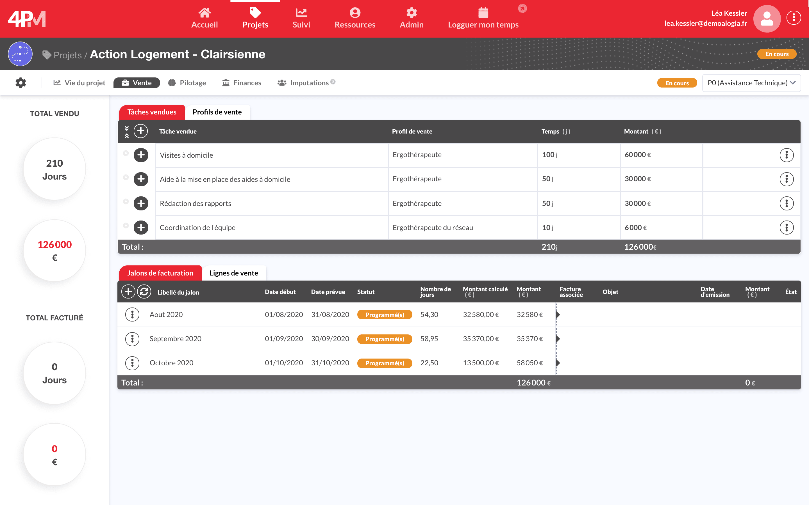This screenshot has width=809, height=505.
Task: Select the radio dot for Visites à domicile
Action: click(126, 153)
